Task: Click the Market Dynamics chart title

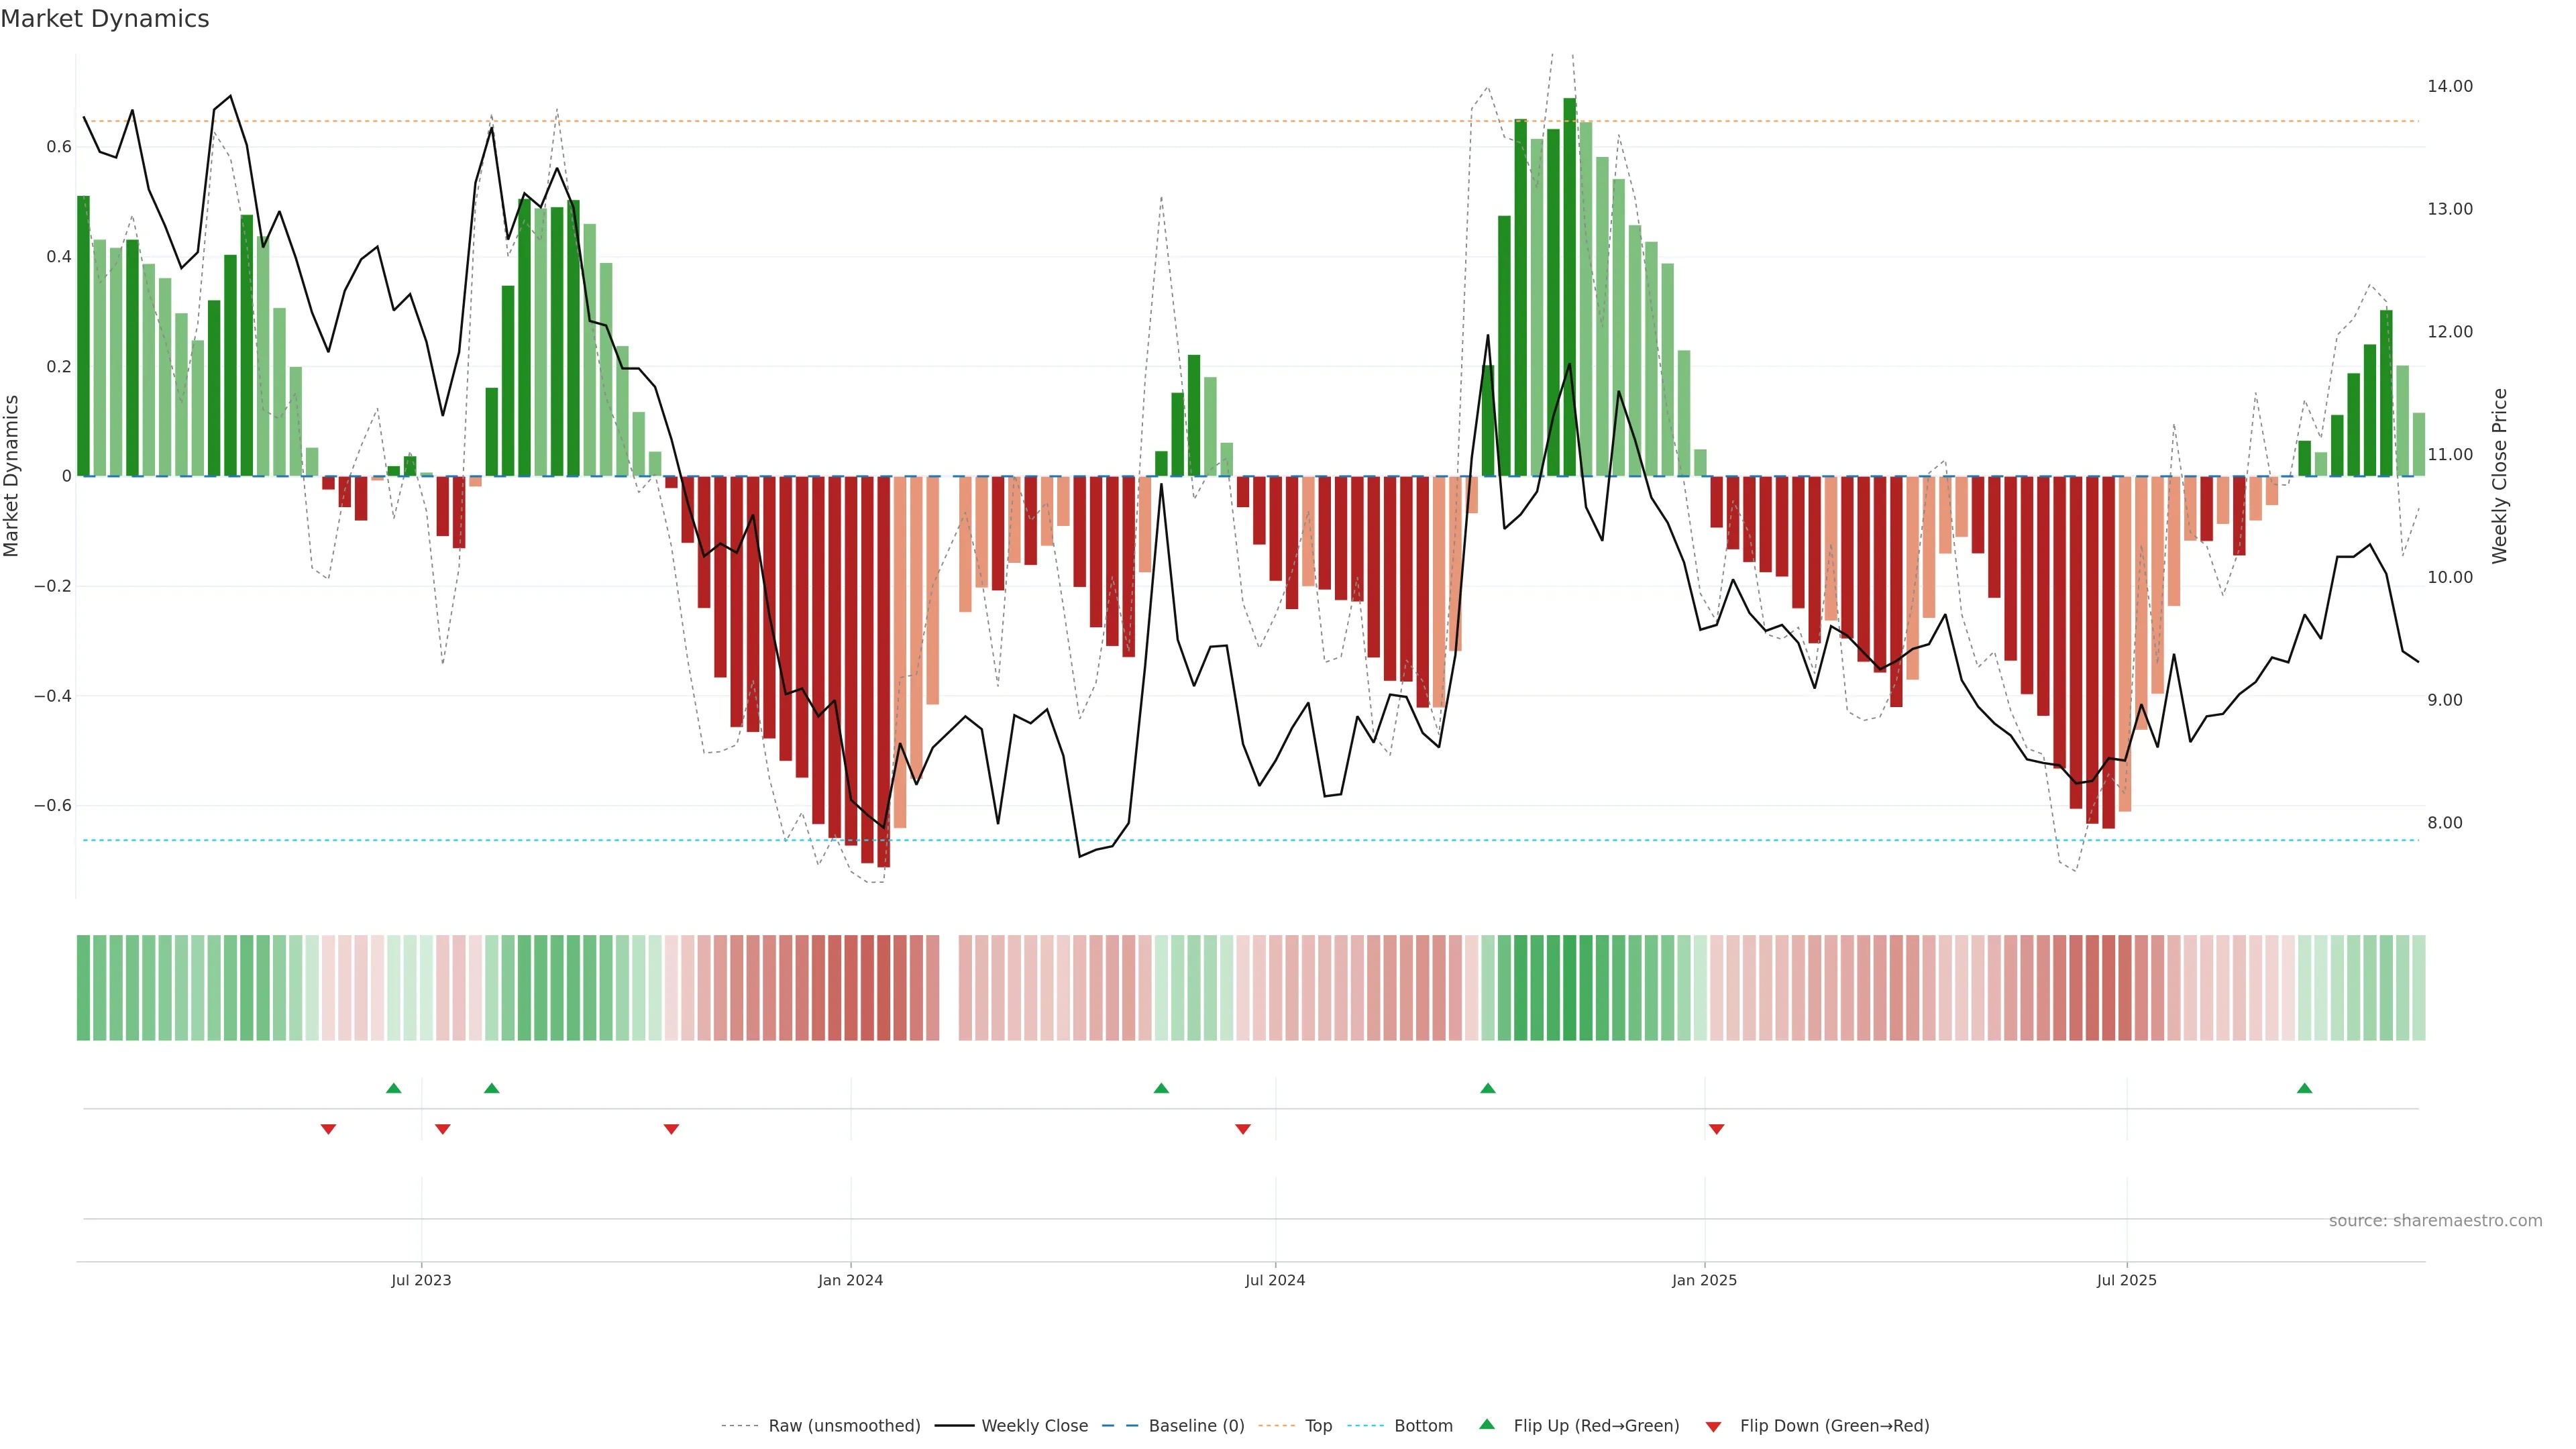Action: (x=105, y=19)
